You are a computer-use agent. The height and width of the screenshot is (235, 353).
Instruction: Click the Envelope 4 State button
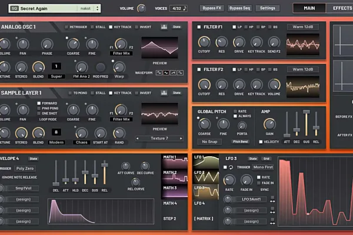tap(34, 159)
